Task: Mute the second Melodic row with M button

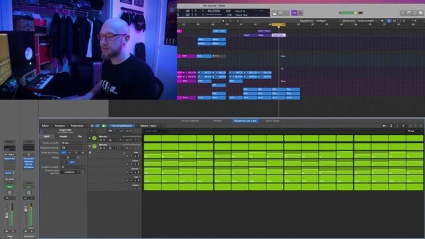Action: click(x=100, y=148)
